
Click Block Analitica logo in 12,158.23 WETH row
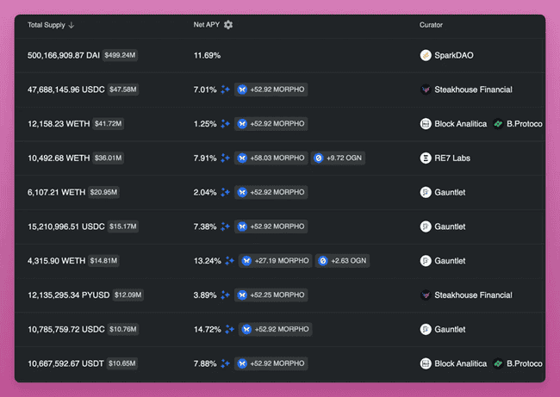pyautogui.click(x=426, y=124)
